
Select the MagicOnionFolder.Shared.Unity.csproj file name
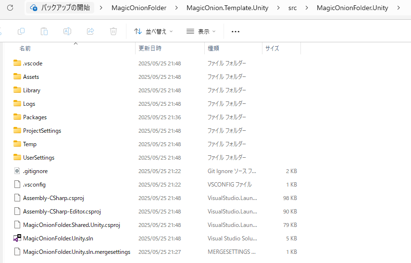tap(72, 225)
